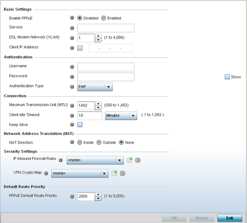This screenshot has width=247, height=223.
Task: Click the info icon next to Service
Action: [72, 28]
